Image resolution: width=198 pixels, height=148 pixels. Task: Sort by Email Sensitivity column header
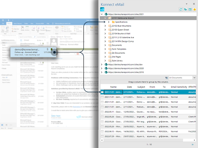click(179, 87)
